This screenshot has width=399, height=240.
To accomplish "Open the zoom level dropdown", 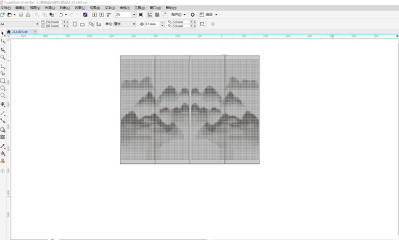I will click(134, 15).
